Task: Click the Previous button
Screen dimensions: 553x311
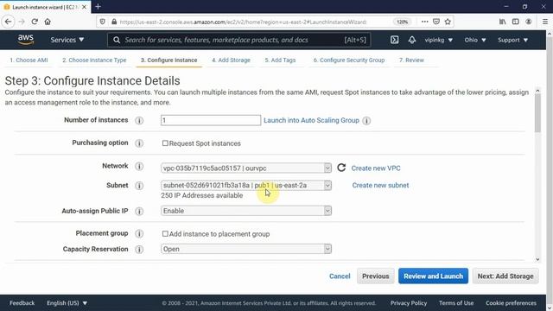Action: pyautogui.click(x=375, y=276)
